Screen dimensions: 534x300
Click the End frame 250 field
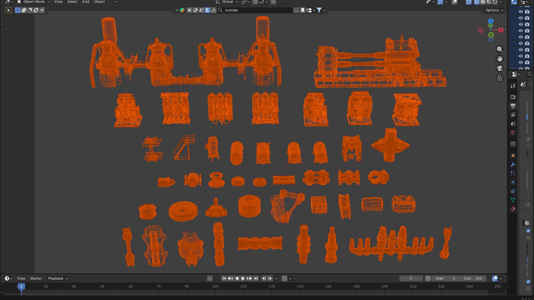473,278
